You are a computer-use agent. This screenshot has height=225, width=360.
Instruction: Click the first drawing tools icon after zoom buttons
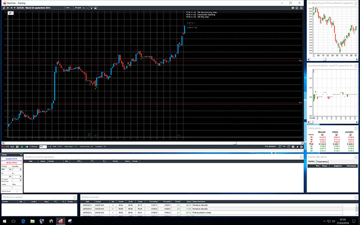pyautogui.click(x=91, y=8)
